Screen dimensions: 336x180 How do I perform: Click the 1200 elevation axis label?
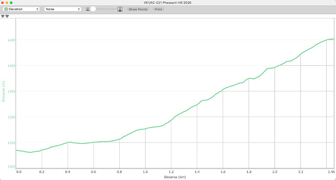12,166
